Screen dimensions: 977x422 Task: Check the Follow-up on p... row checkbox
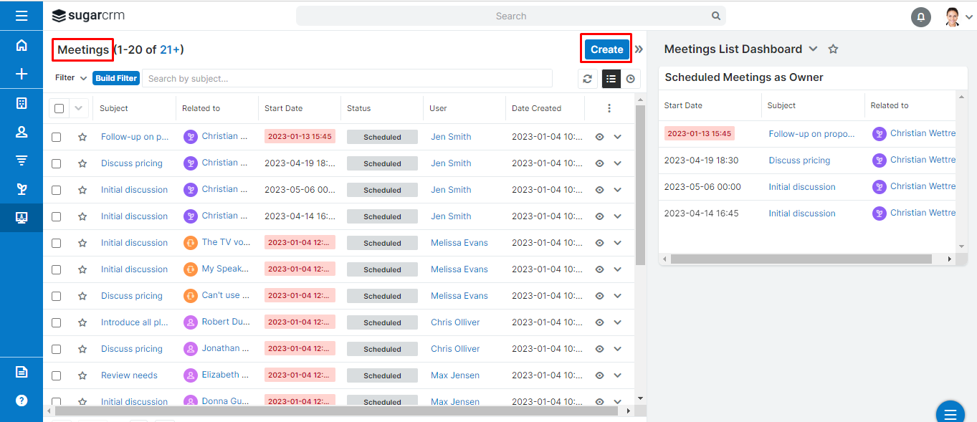(x=57, y=137)
